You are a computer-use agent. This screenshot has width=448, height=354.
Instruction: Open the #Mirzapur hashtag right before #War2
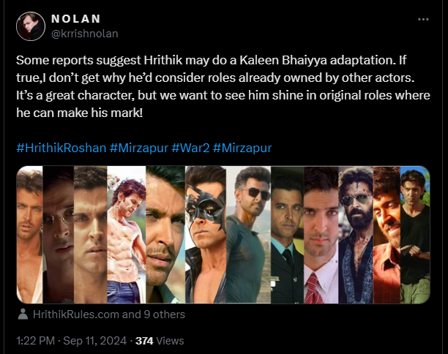tap(139, 148)
